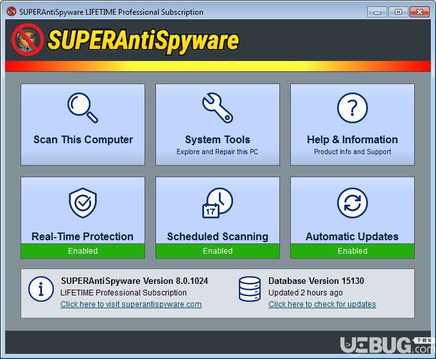Close the SUPERAntiSpyware window
Viewport: 436px width, 359px height.
coord(419,12)
